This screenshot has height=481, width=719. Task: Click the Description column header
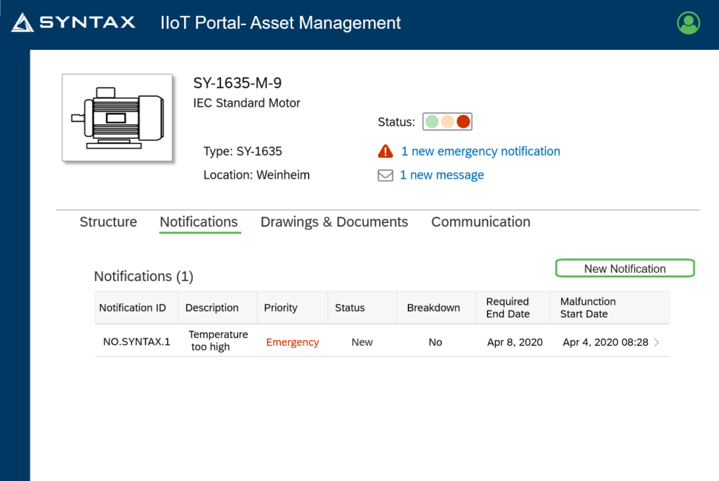(218, 308)
